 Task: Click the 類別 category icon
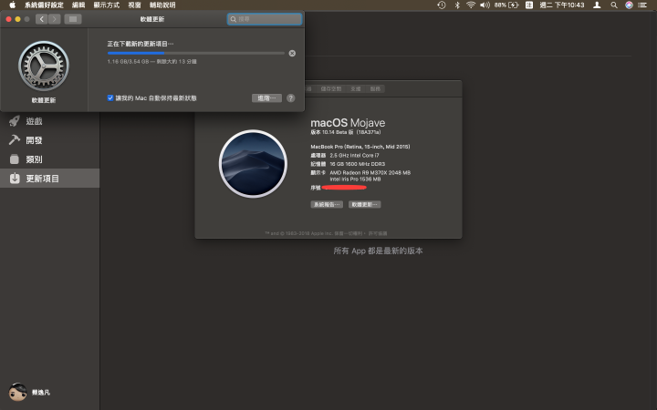(x=15, y=159)
